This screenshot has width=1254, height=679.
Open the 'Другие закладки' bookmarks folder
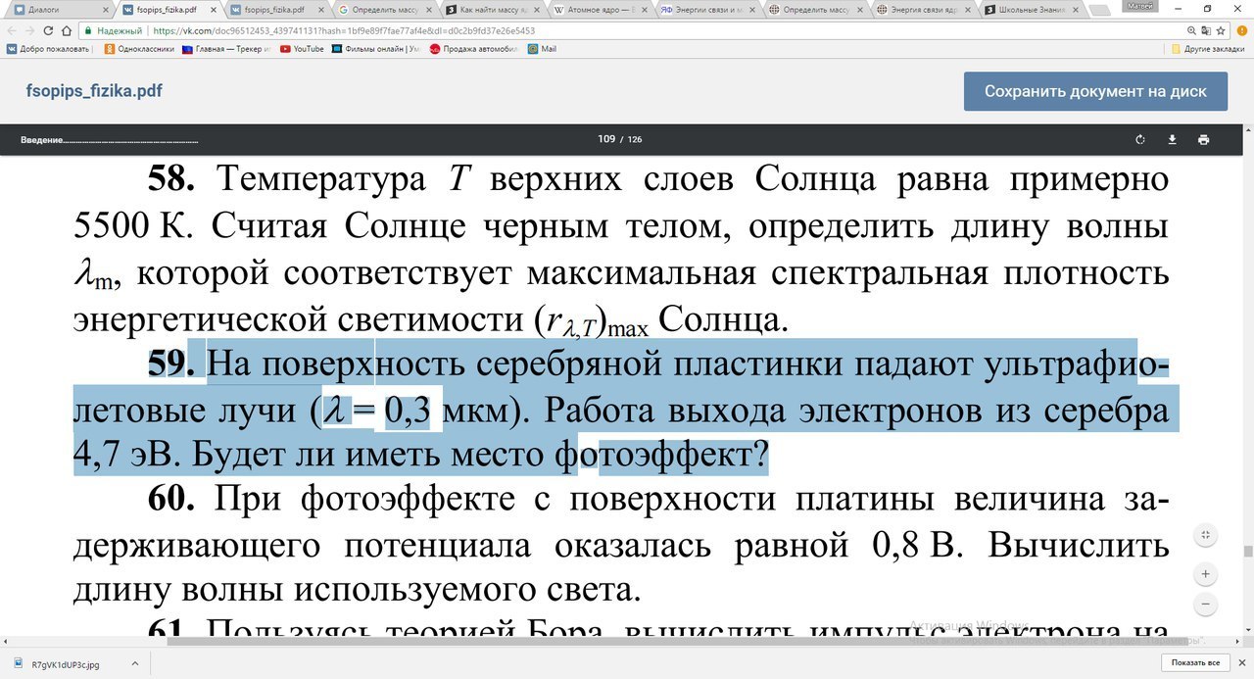point(1209,48)
